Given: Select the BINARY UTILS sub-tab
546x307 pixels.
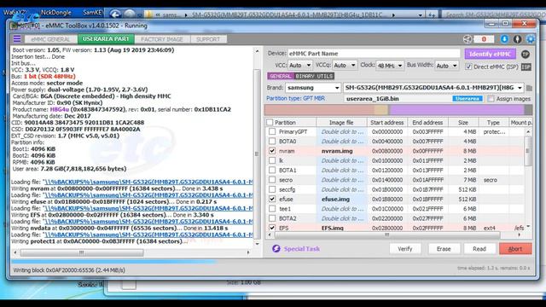Looking at the screenshot, I should (x=315, y=76).
